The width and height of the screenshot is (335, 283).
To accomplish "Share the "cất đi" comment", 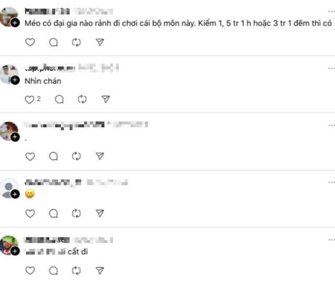I will point(100,270).
